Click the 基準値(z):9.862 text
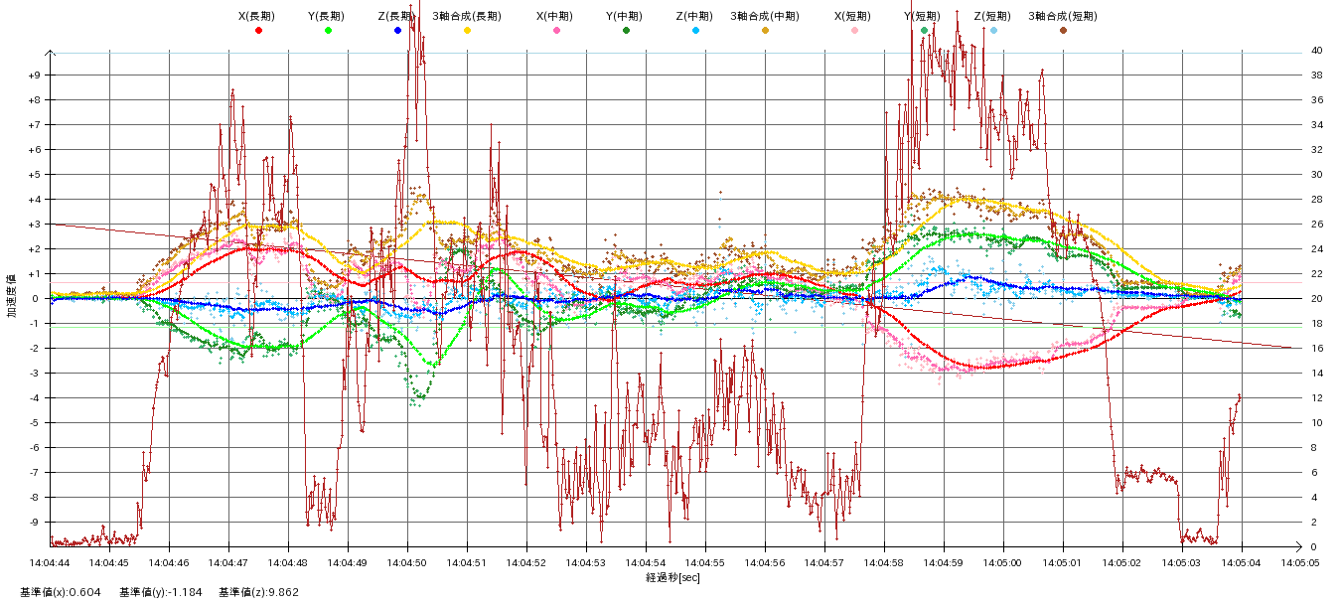Image resolution: width=1341 pixels, height=606 pixels. [x=258, y=592]
